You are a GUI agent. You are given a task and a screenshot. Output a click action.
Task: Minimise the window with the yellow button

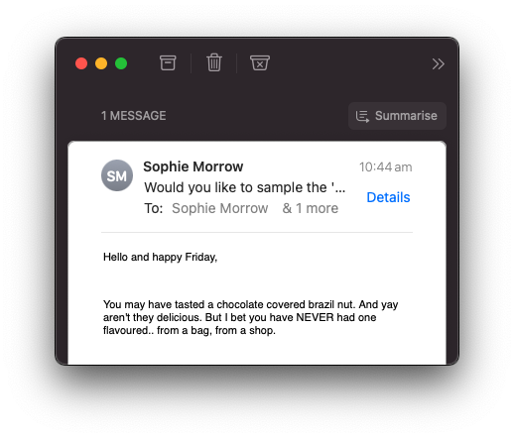[x=101, y=63]
